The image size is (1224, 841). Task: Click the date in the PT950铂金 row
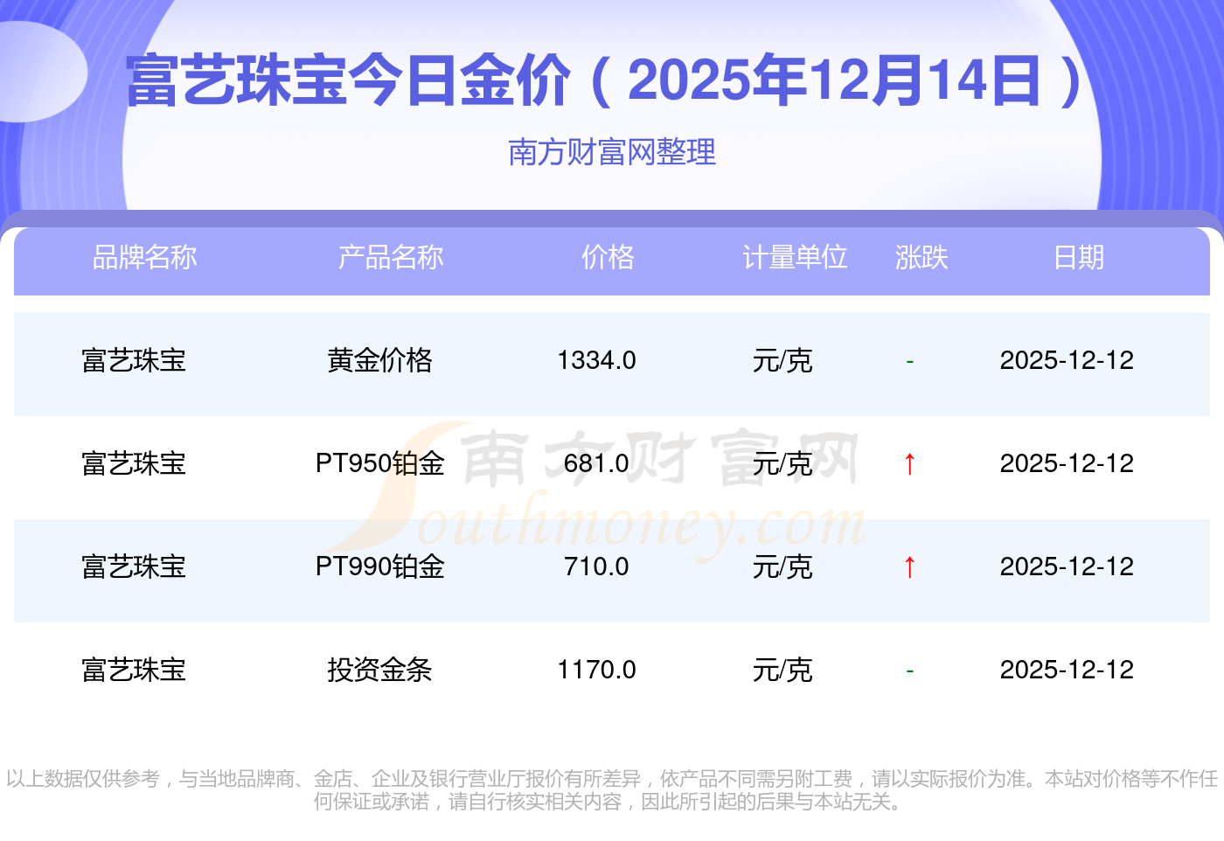tap(1067, 463)
